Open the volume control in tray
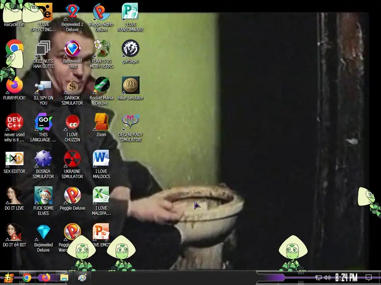The image size is (381, 285). tap(327, 278)
